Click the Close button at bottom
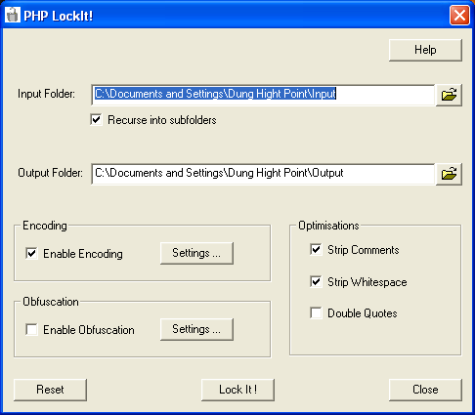 coord(425,390)
